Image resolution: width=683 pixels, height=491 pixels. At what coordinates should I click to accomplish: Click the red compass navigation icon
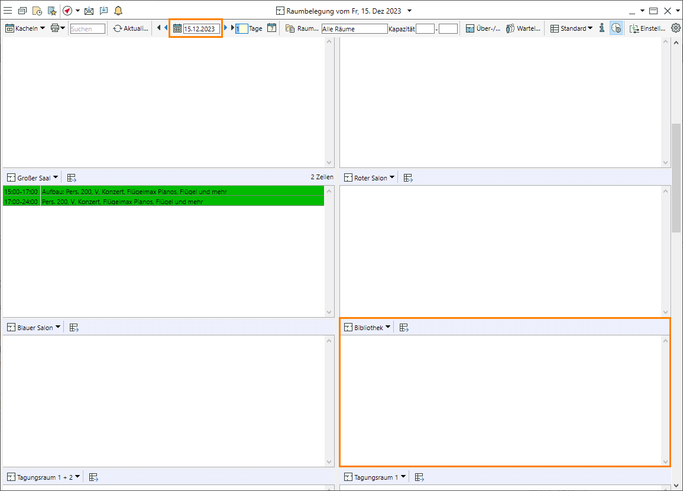pos(67,11)
